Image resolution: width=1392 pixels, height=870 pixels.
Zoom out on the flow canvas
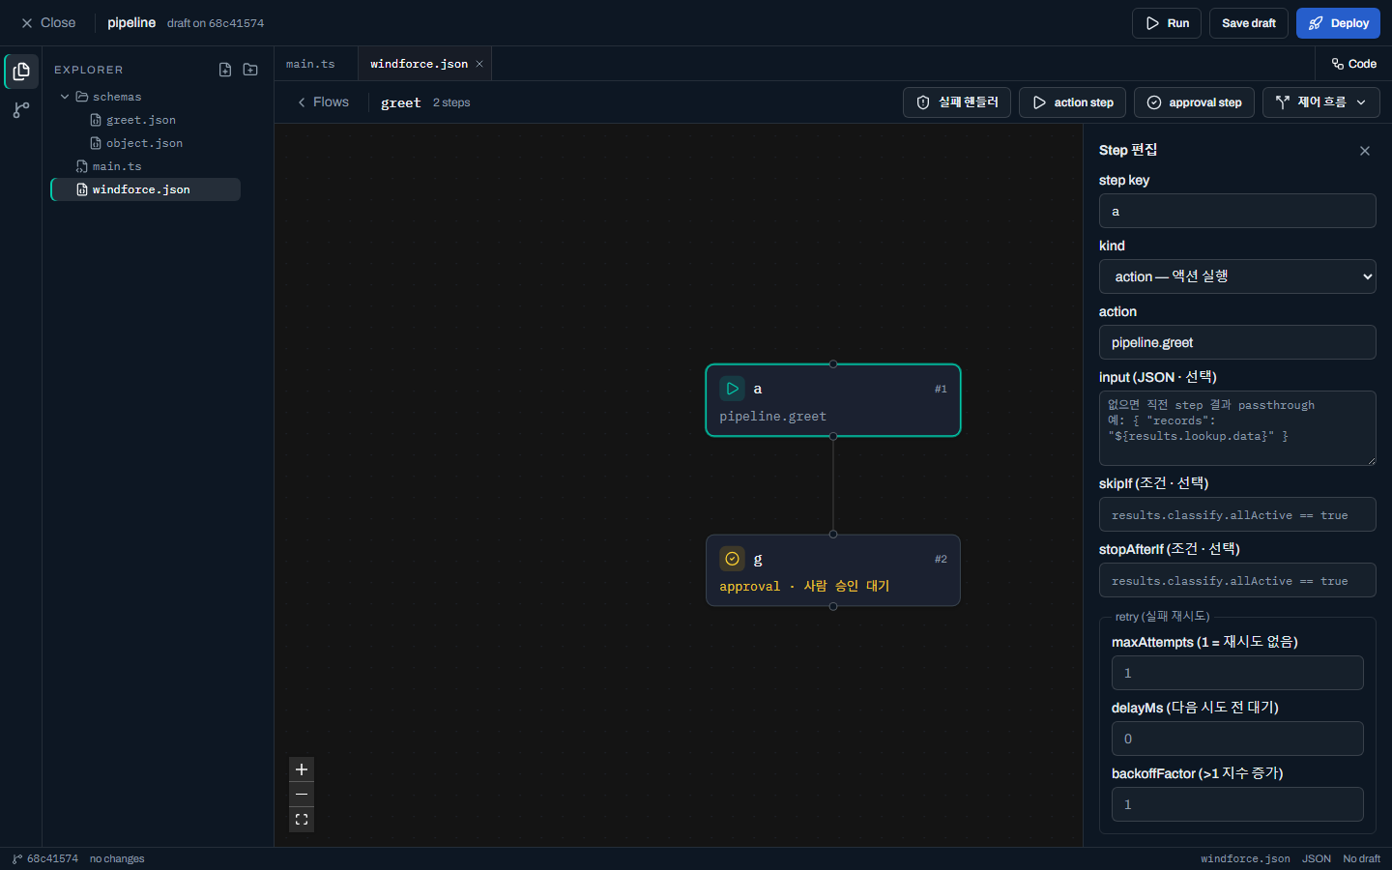click(302, 795)
